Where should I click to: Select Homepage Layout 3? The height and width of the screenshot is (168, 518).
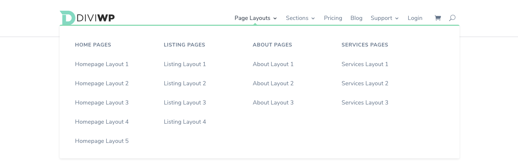click(102, 103)
